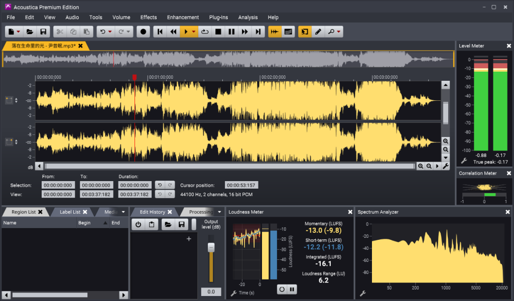Click the Output level slider handle

pos(211,247)
